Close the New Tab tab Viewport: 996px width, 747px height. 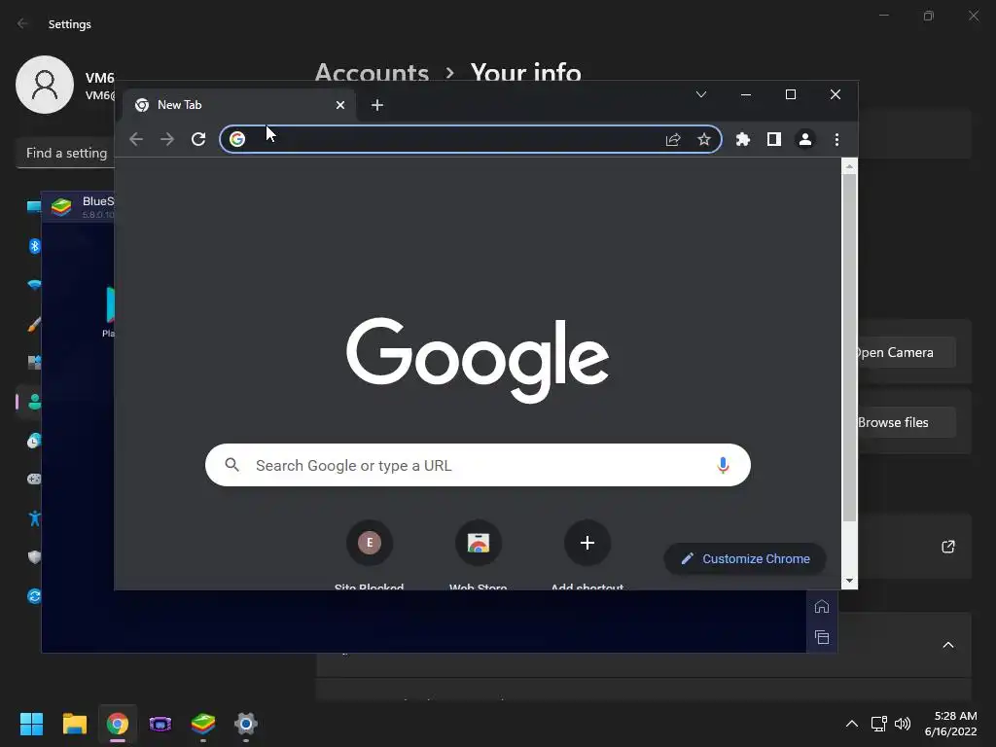pyautogui.click(x=340, y=105)
